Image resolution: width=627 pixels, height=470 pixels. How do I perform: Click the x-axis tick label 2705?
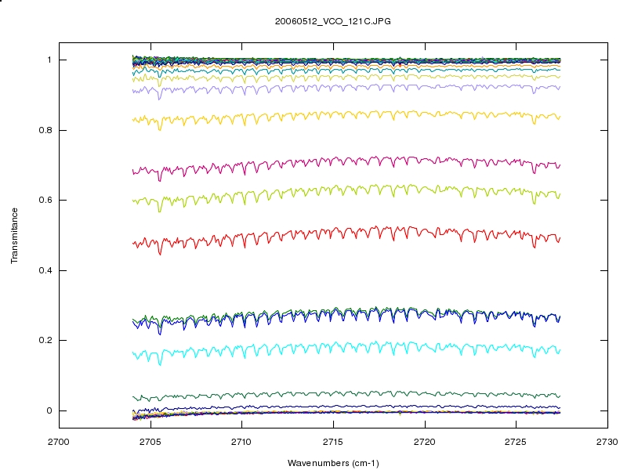pyautogui.click(x=150, y=442)
